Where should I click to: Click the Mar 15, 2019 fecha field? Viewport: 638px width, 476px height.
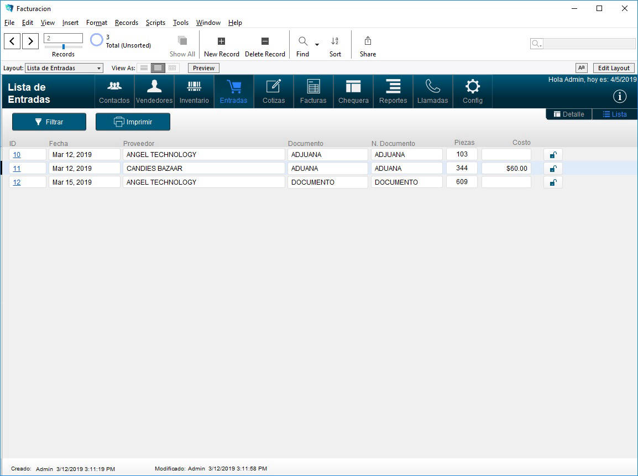point(84,182)
